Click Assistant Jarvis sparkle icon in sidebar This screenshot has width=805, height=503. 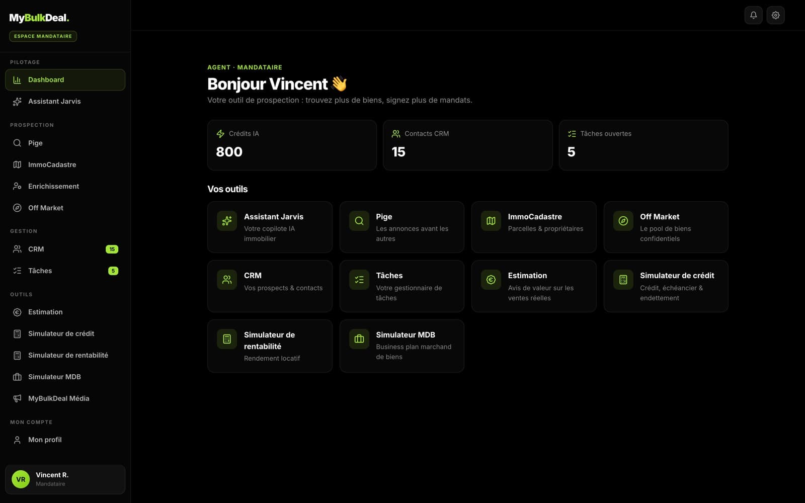[x=17, y=101]
